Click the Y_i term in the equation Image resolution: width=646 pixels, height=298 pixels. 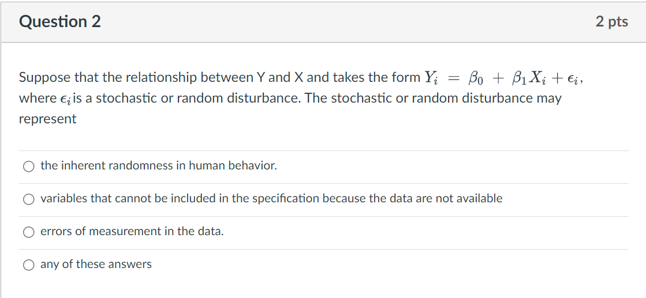click(431, 77)
